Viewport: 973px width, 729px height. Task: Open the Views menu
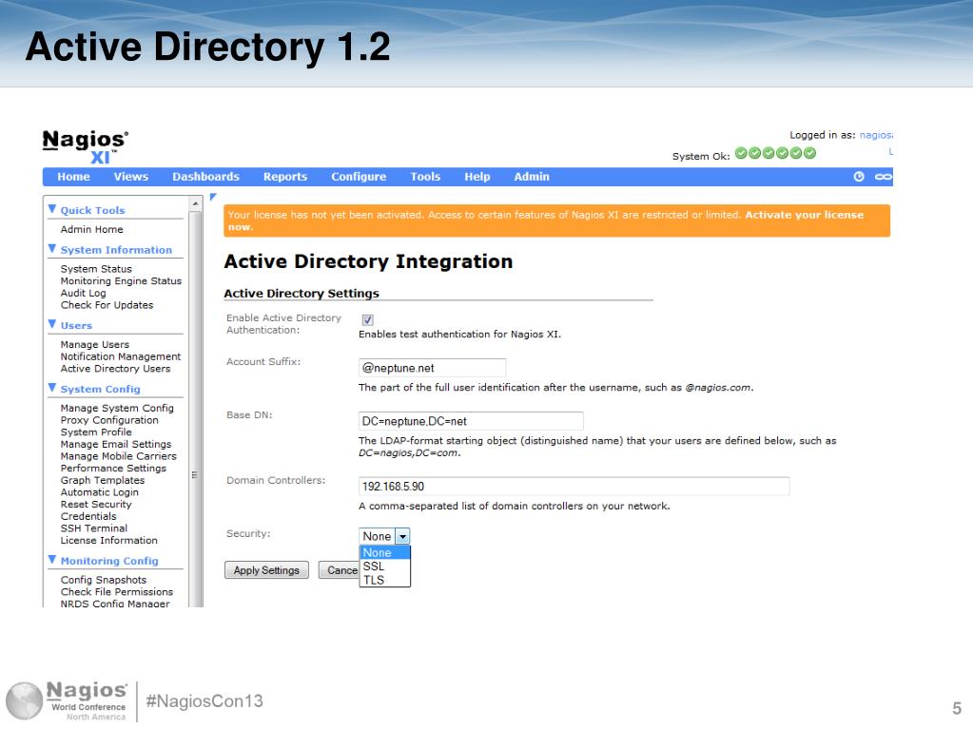click(x=131, y=177)
